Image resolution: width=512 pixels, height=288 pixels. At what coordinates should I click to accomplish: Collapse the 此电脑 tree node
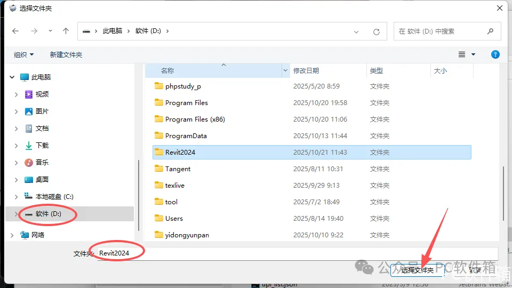pos(12,77)
